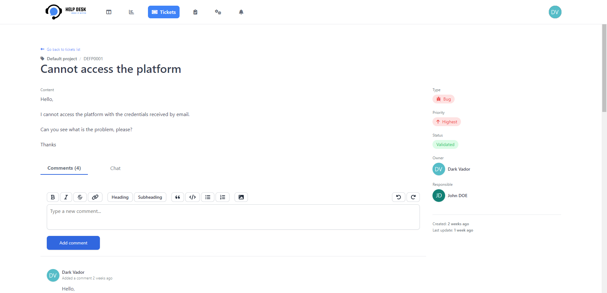
Task: Open the Help Desk logo home
Action: point(66,12)
